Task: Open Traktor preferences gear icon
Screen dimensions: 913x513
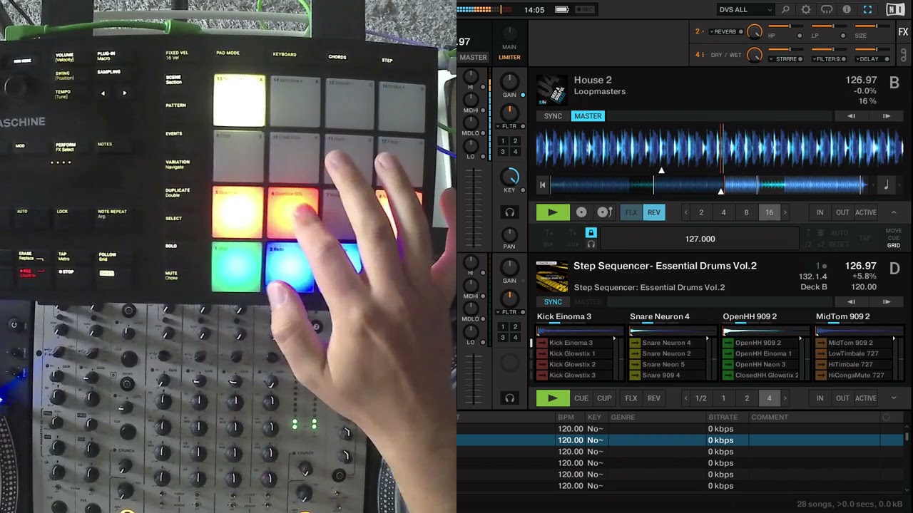Action: [x=806, y=10]
